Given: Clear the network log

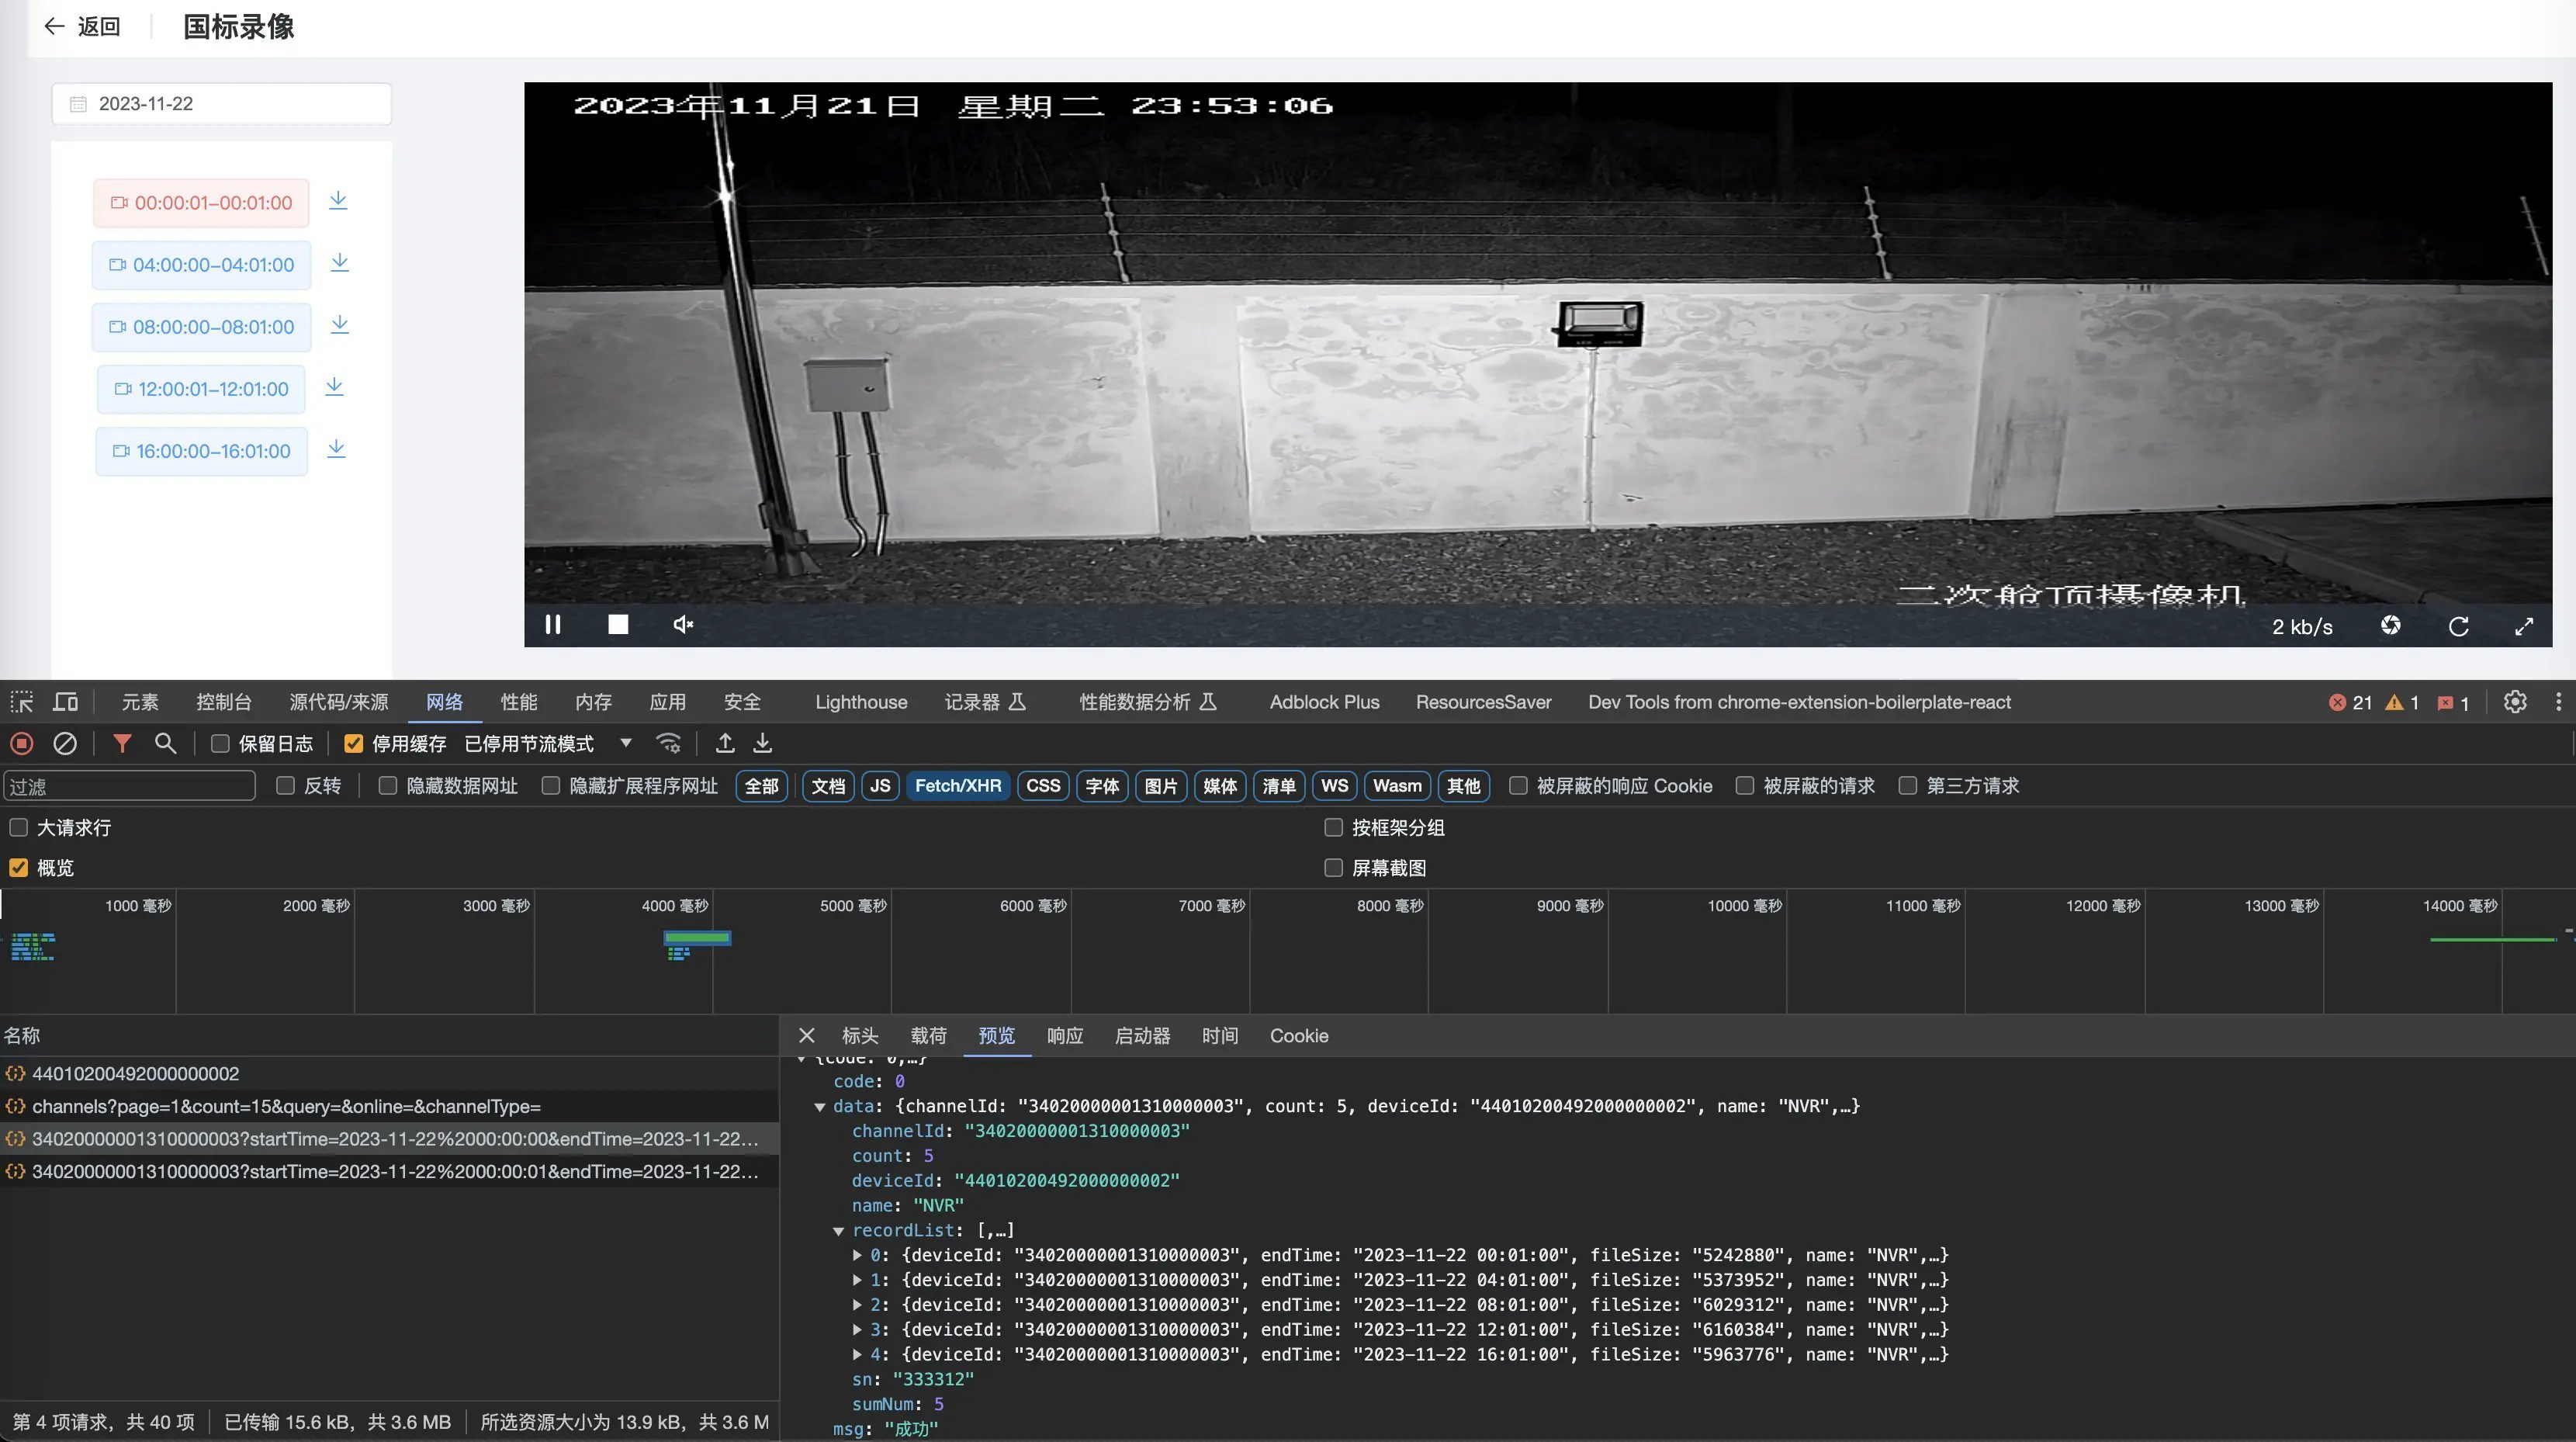Looking at the screenshot, I should pos(65,744).
